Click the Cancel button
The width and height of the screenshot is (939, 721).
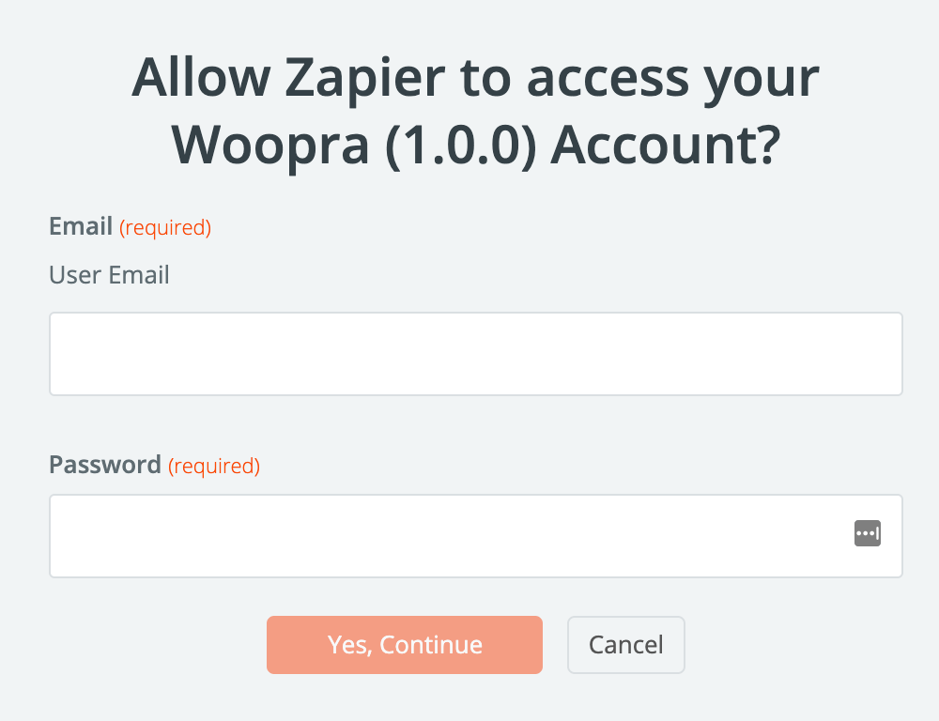625,645
